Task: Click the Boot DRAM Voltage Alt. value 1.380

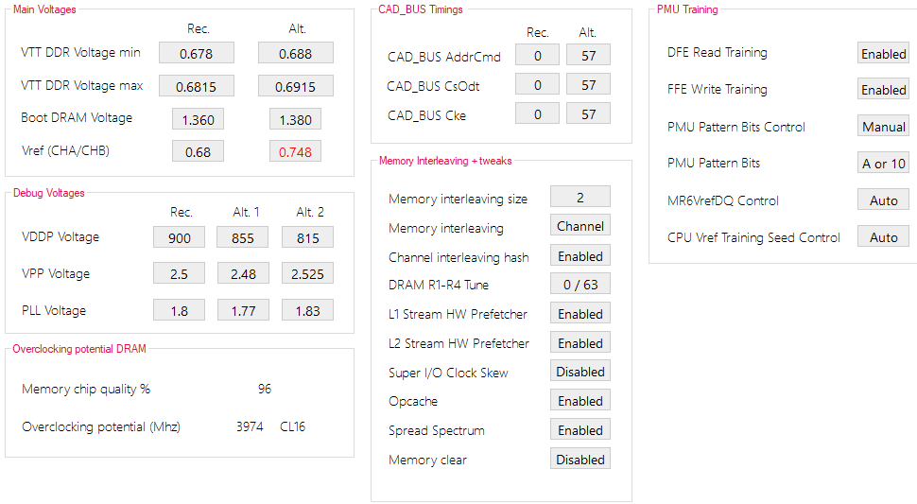Action: (295, 119)
